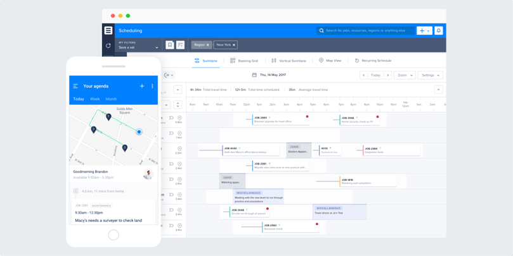The height and width of the screenshot is (256, 513).
Task: Click the Today button in the date navigation
Action: coord(375,75)
